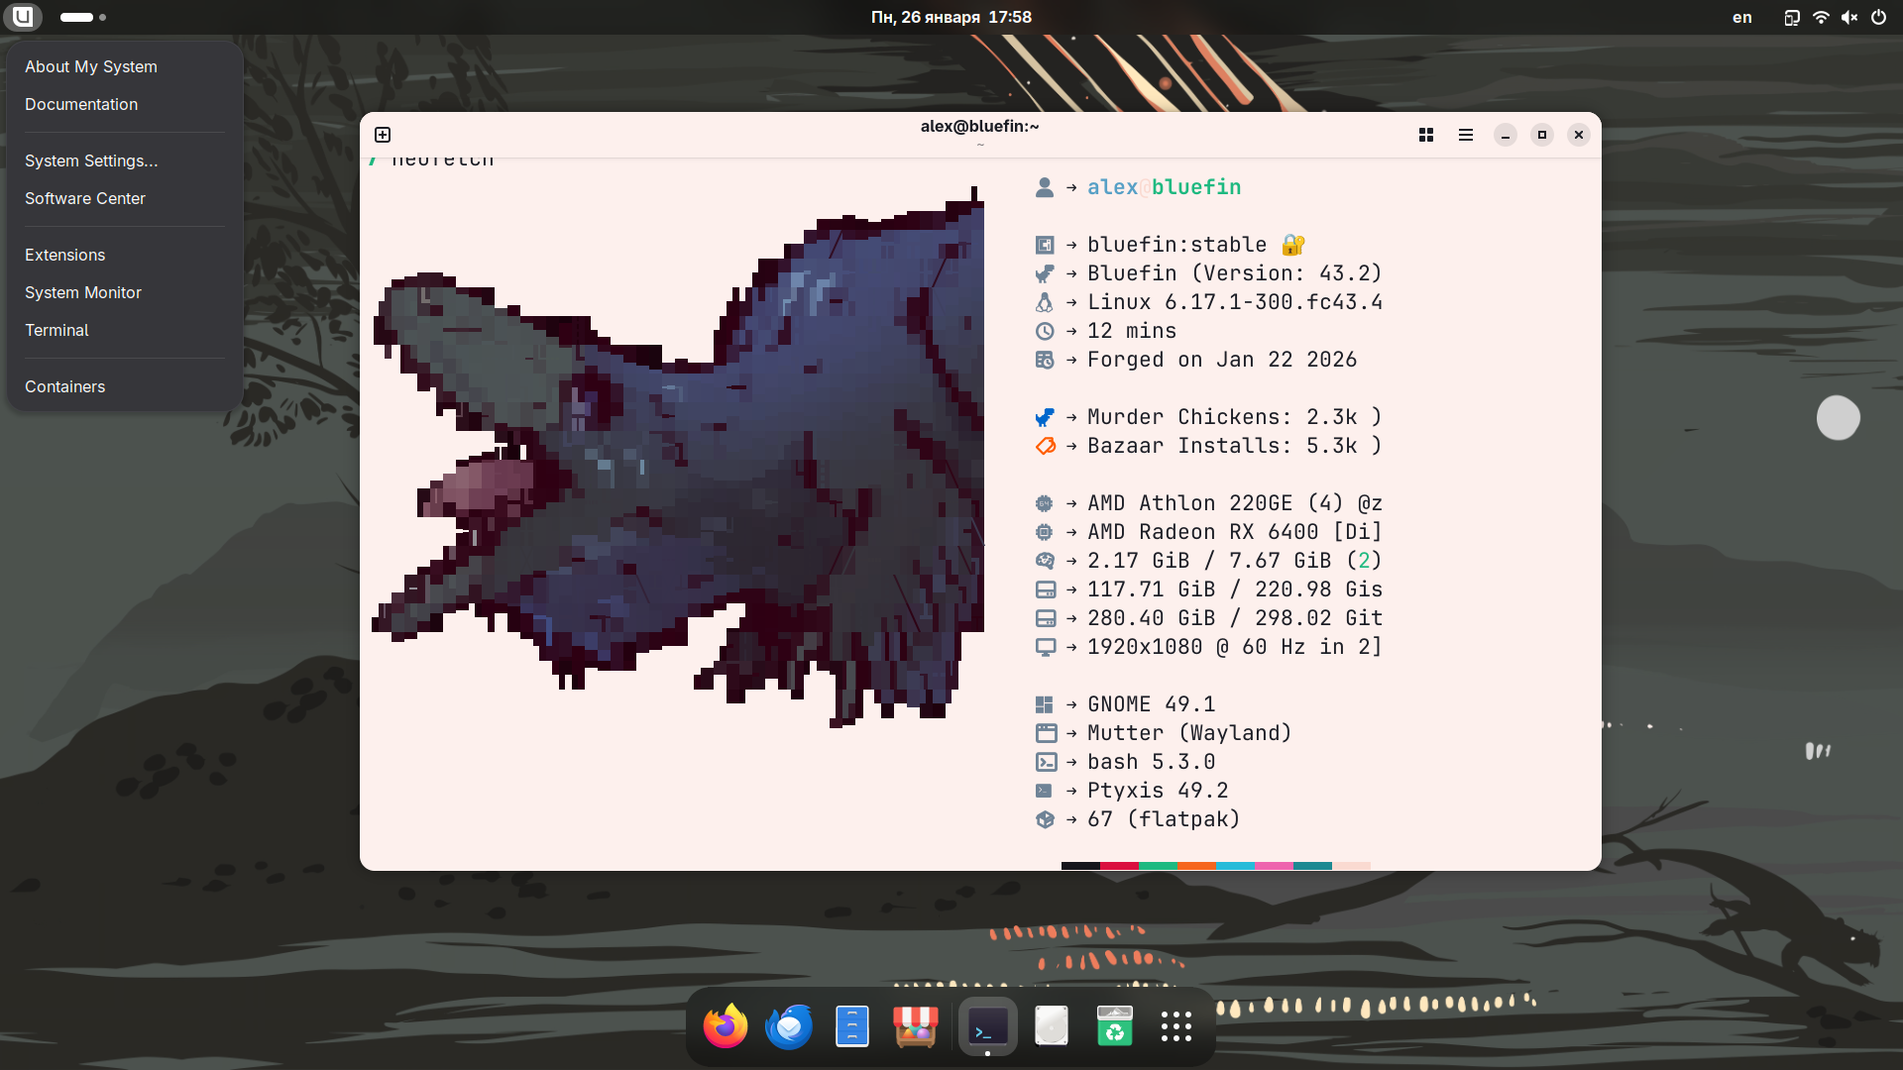Open power menu in top bar
Screen dimensions: 1903x1070
pos(1878,17)
